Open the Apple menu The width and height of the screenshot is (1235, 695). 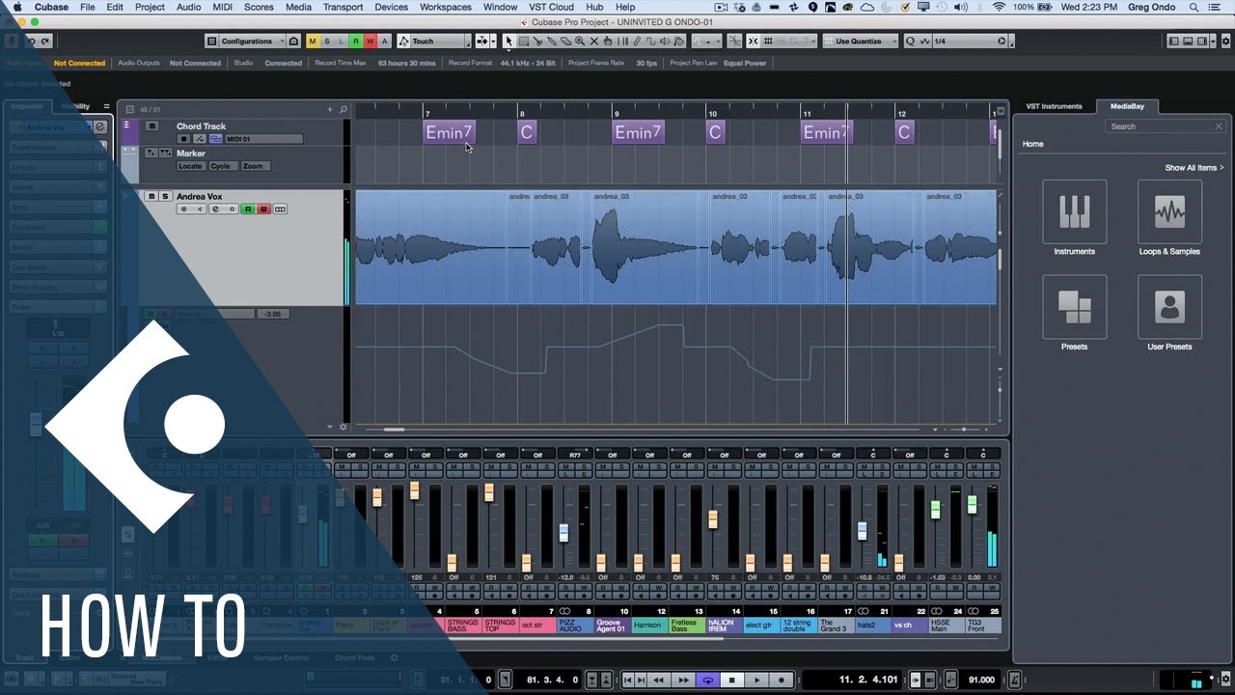pyautogui.click(x=17, y=7)
